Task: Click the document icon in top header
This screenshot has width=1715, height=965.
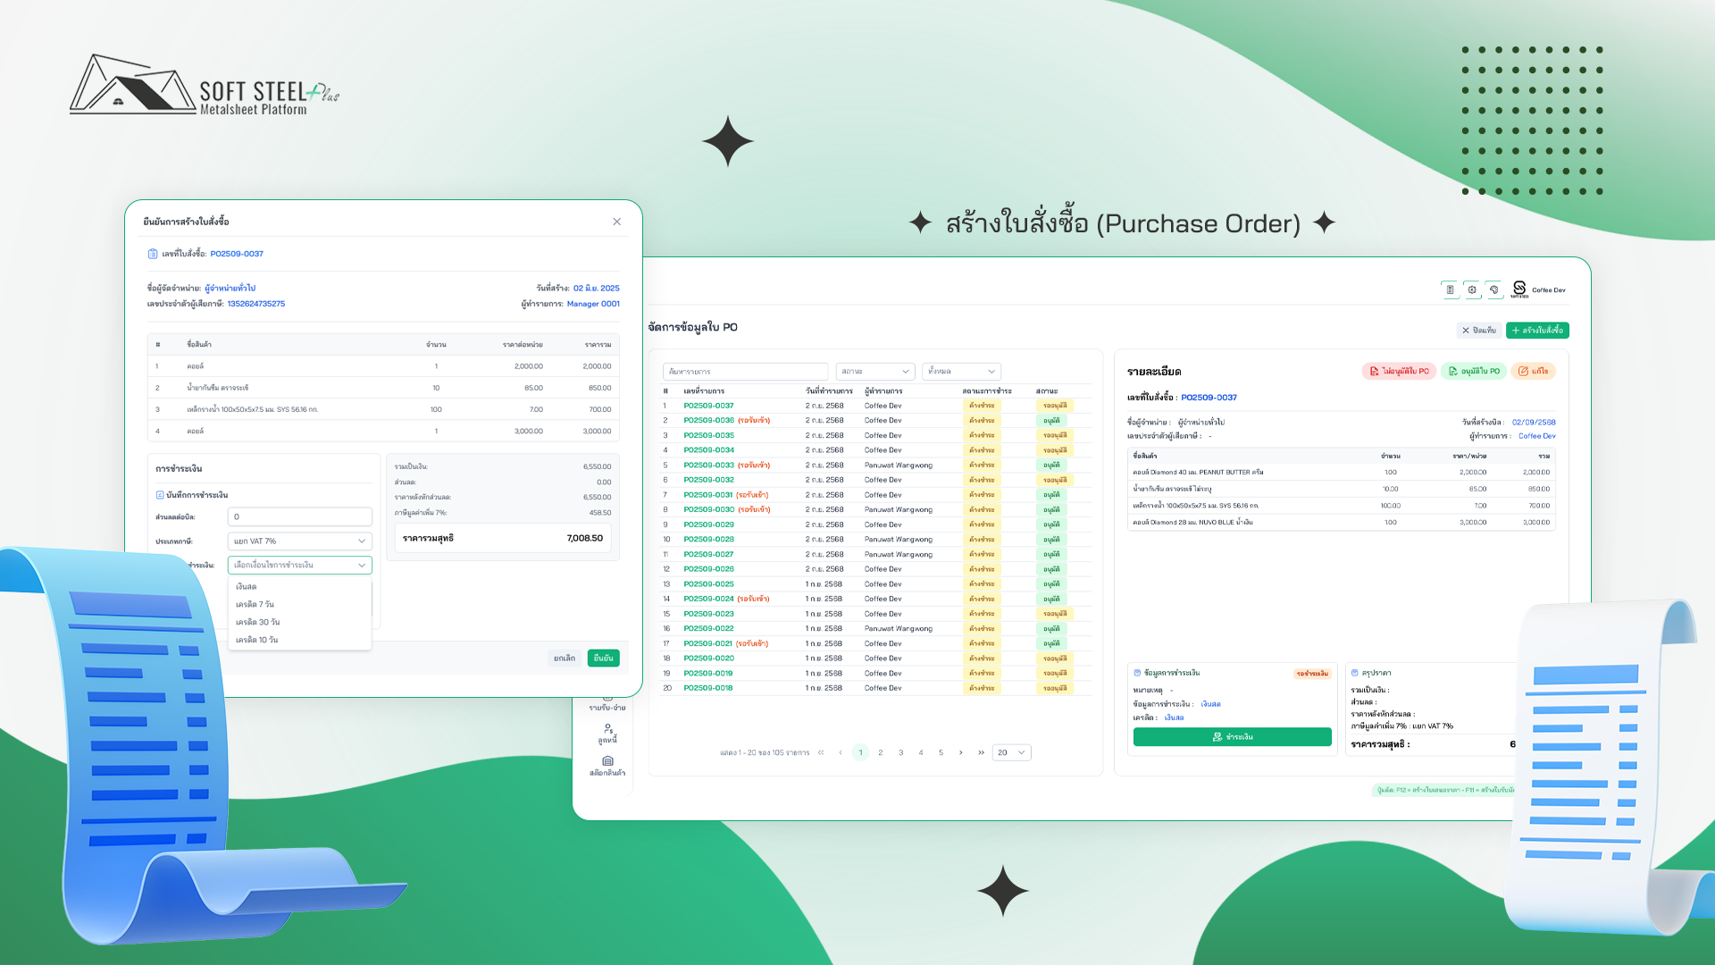Action: pyautogui.click(x=1450, y=289)
